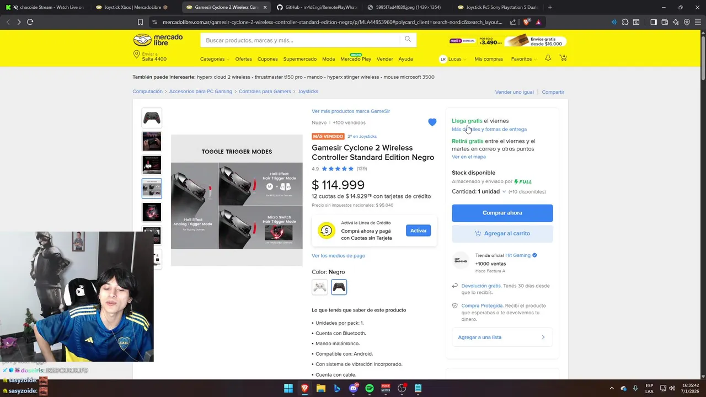Click the Vender uno igual link

(515, 92)
